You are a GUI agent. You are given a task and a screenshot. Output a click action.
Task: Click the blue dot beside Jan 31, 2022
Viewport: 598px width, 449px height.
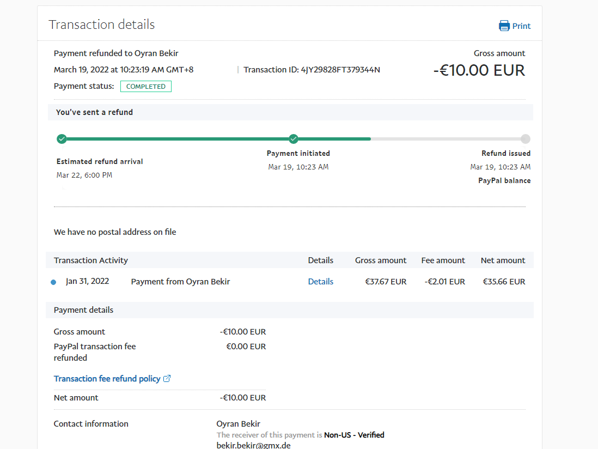tap(53, 282)
